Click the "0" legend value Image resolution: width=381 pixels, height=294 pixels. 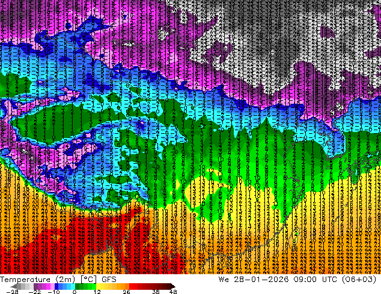click(75, 292)
